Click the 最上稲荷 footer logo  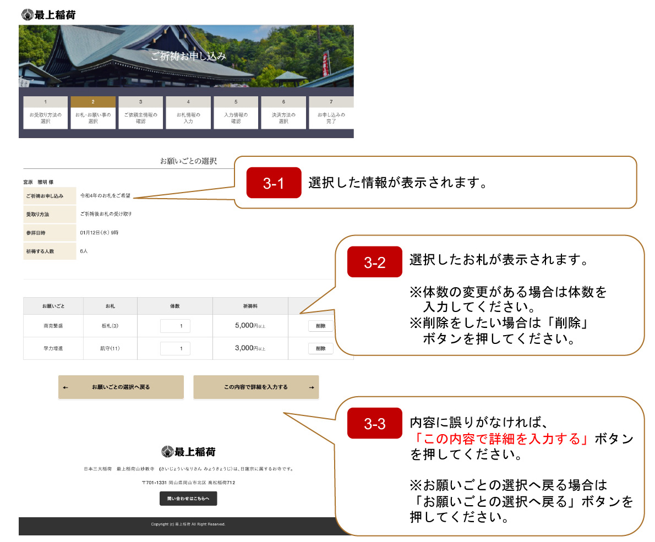coord(188,452)
